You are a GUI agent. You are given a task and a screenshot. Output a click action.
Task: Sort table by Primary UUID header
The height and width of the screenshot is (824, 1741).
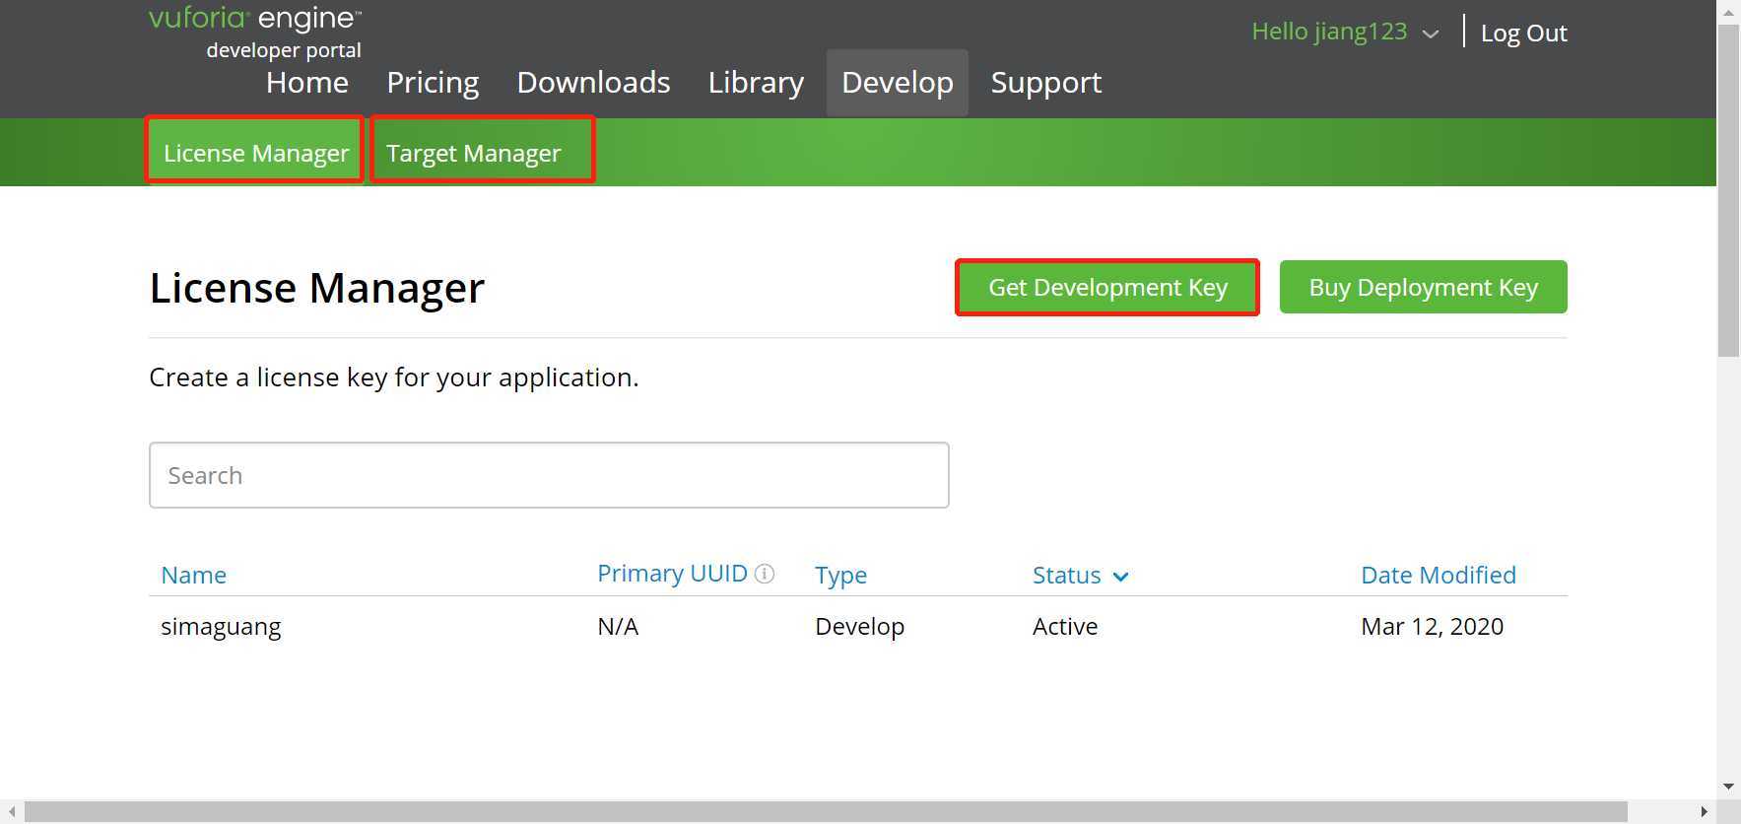[x=673, y=574]
